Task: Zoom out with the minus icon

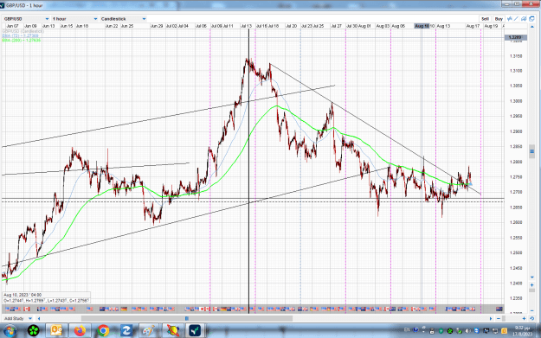Action: (499, 318)
